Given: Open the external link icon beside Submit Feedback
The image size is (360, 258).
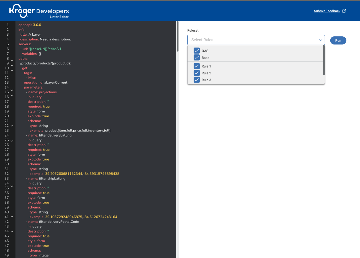Looking at the screenshot, I should coord(344,11).
